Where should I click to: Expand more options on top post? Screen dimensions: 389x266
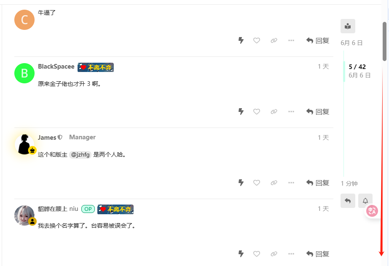click(291, 40)
